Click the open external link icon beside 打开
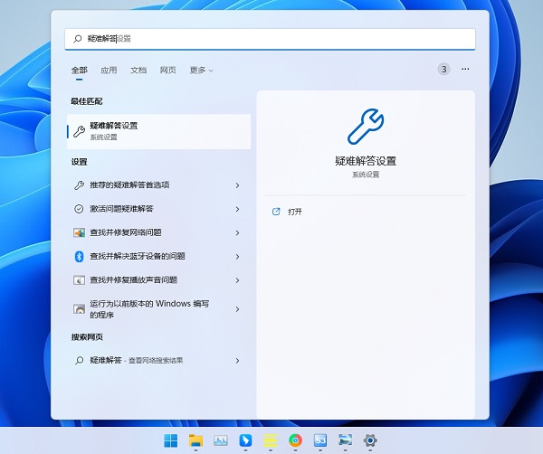543x454 pixels. (x=276, y=212)
